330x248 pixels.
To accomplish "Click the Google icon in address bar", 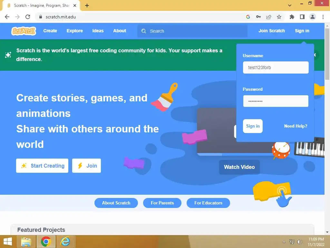I will tap(248, 17).
